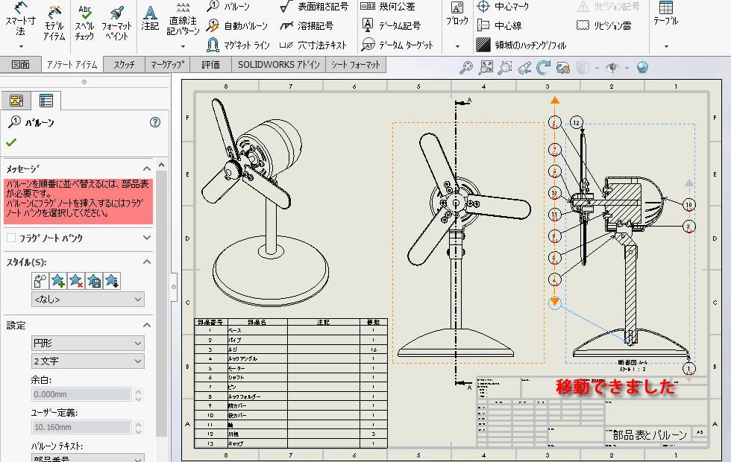Click the ユーザー定義 spinner arrows
731x462 pixels.
tap(139, 427)
